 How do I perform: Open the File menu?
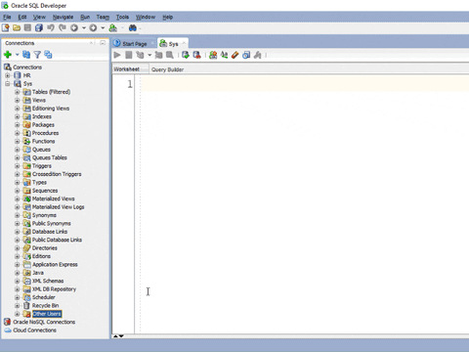coord(7,17)
